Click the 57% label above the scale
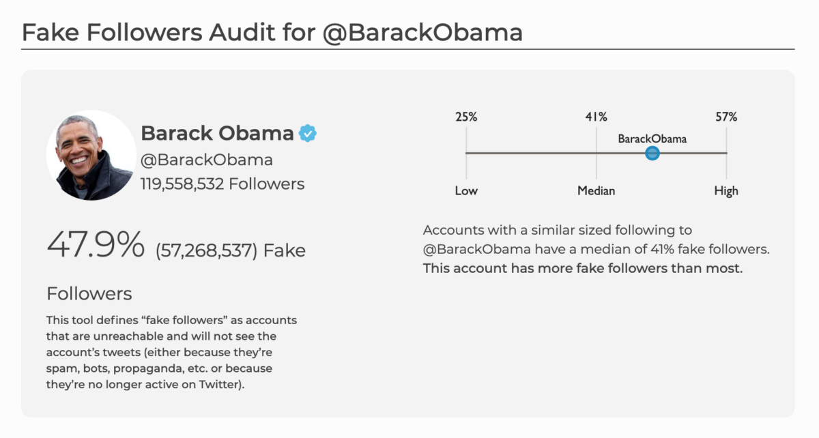The height and width of the screenshot is (438, 819). pyautogui.click(x=726, y=117)
